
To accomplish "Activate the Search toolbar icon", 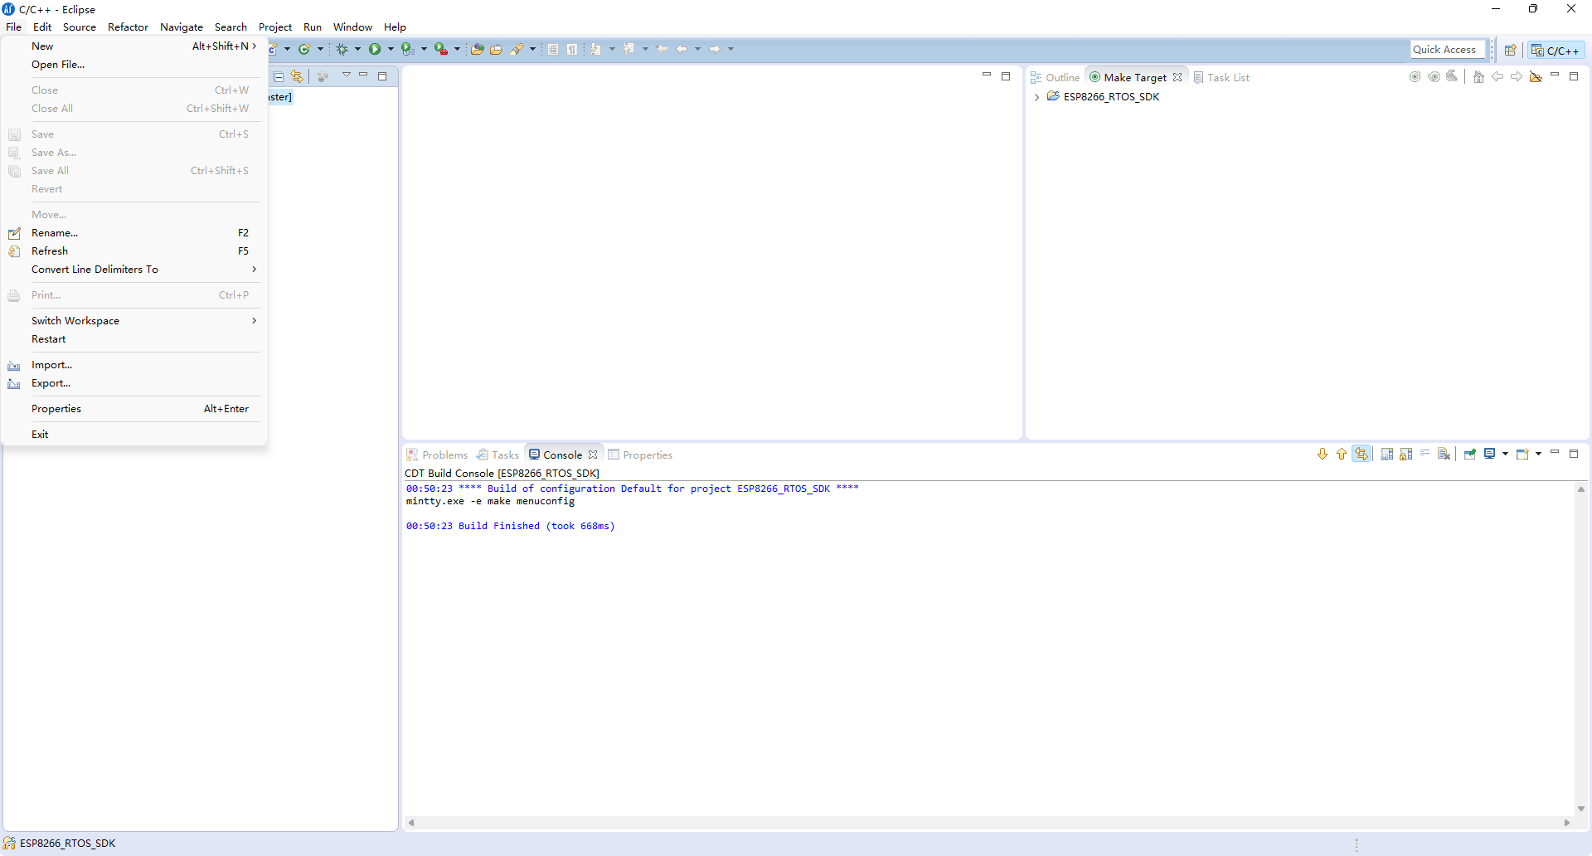I will [x=517, y=49].
